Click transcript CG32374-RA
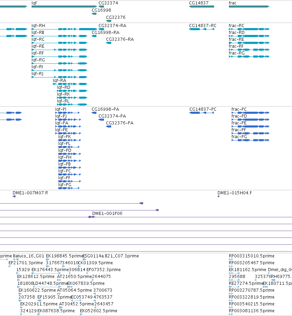The image size is (292, 316). (101, 29)
